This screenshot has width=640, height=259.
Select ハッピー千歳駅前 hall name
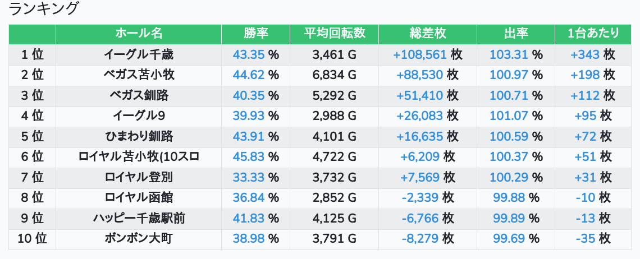(x=139, y=218)
